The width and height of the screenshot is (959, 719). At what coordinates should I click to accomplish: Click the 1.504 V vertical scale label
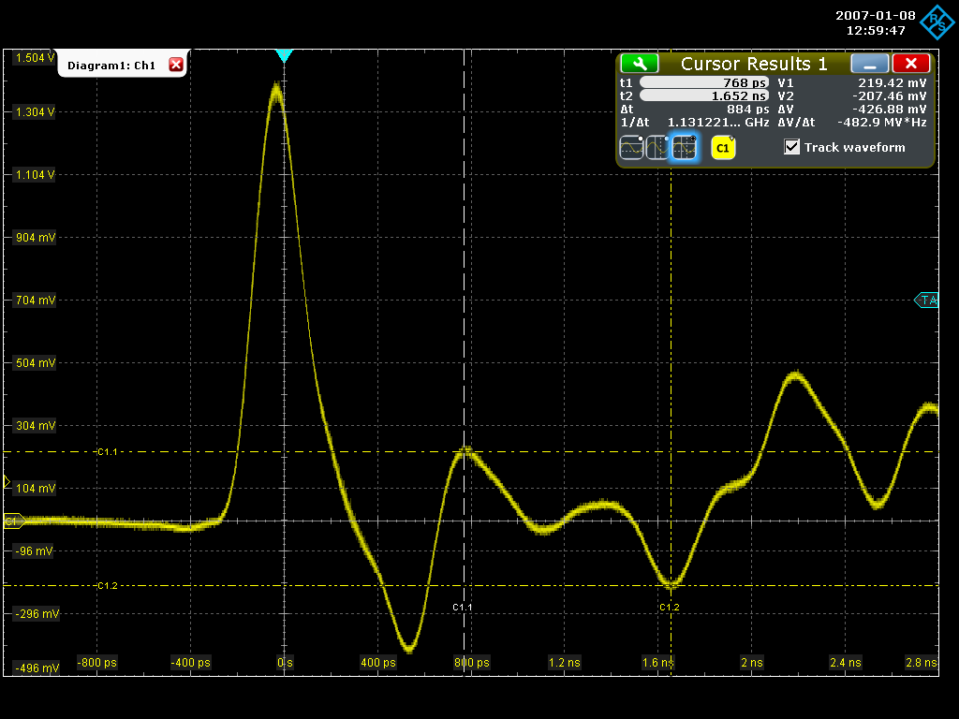click(x=35, y=58)
